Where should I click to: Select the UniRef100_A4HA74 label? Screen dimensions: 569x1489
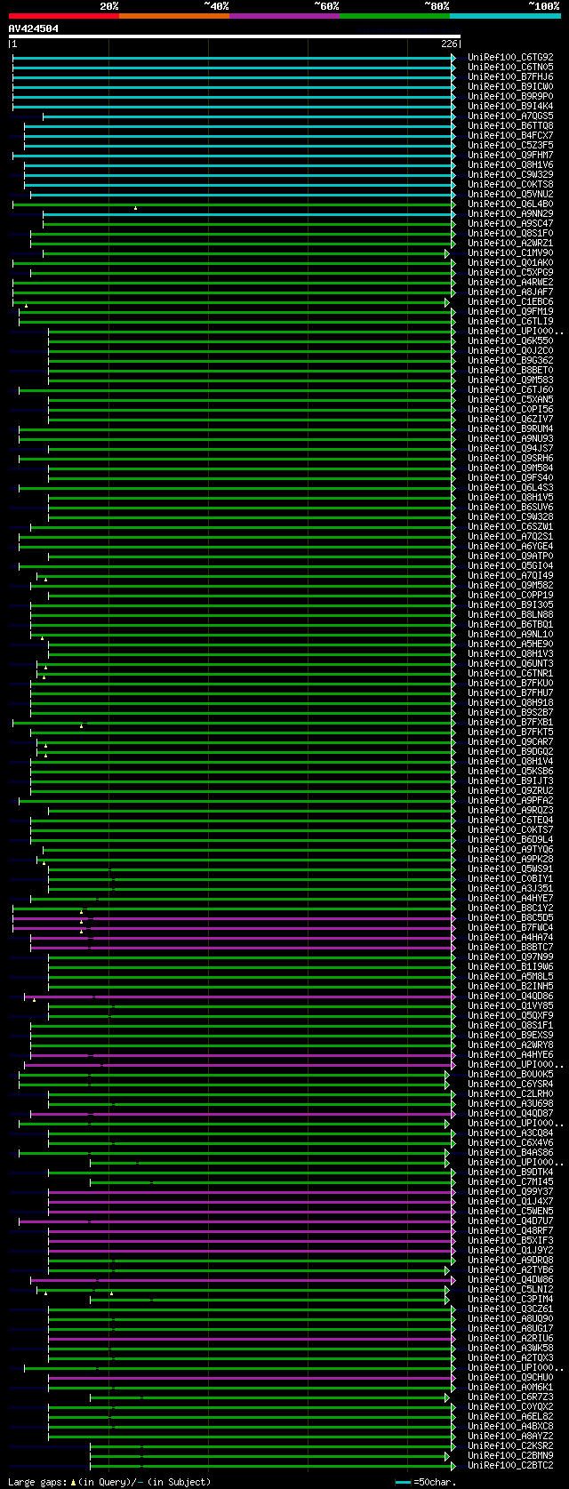[510, 938]
